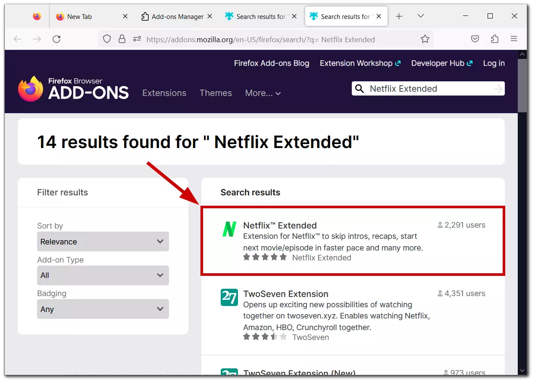Click the 14 results found heading
This screenshot has width=535, height=383.
click(x=198, y=142)
